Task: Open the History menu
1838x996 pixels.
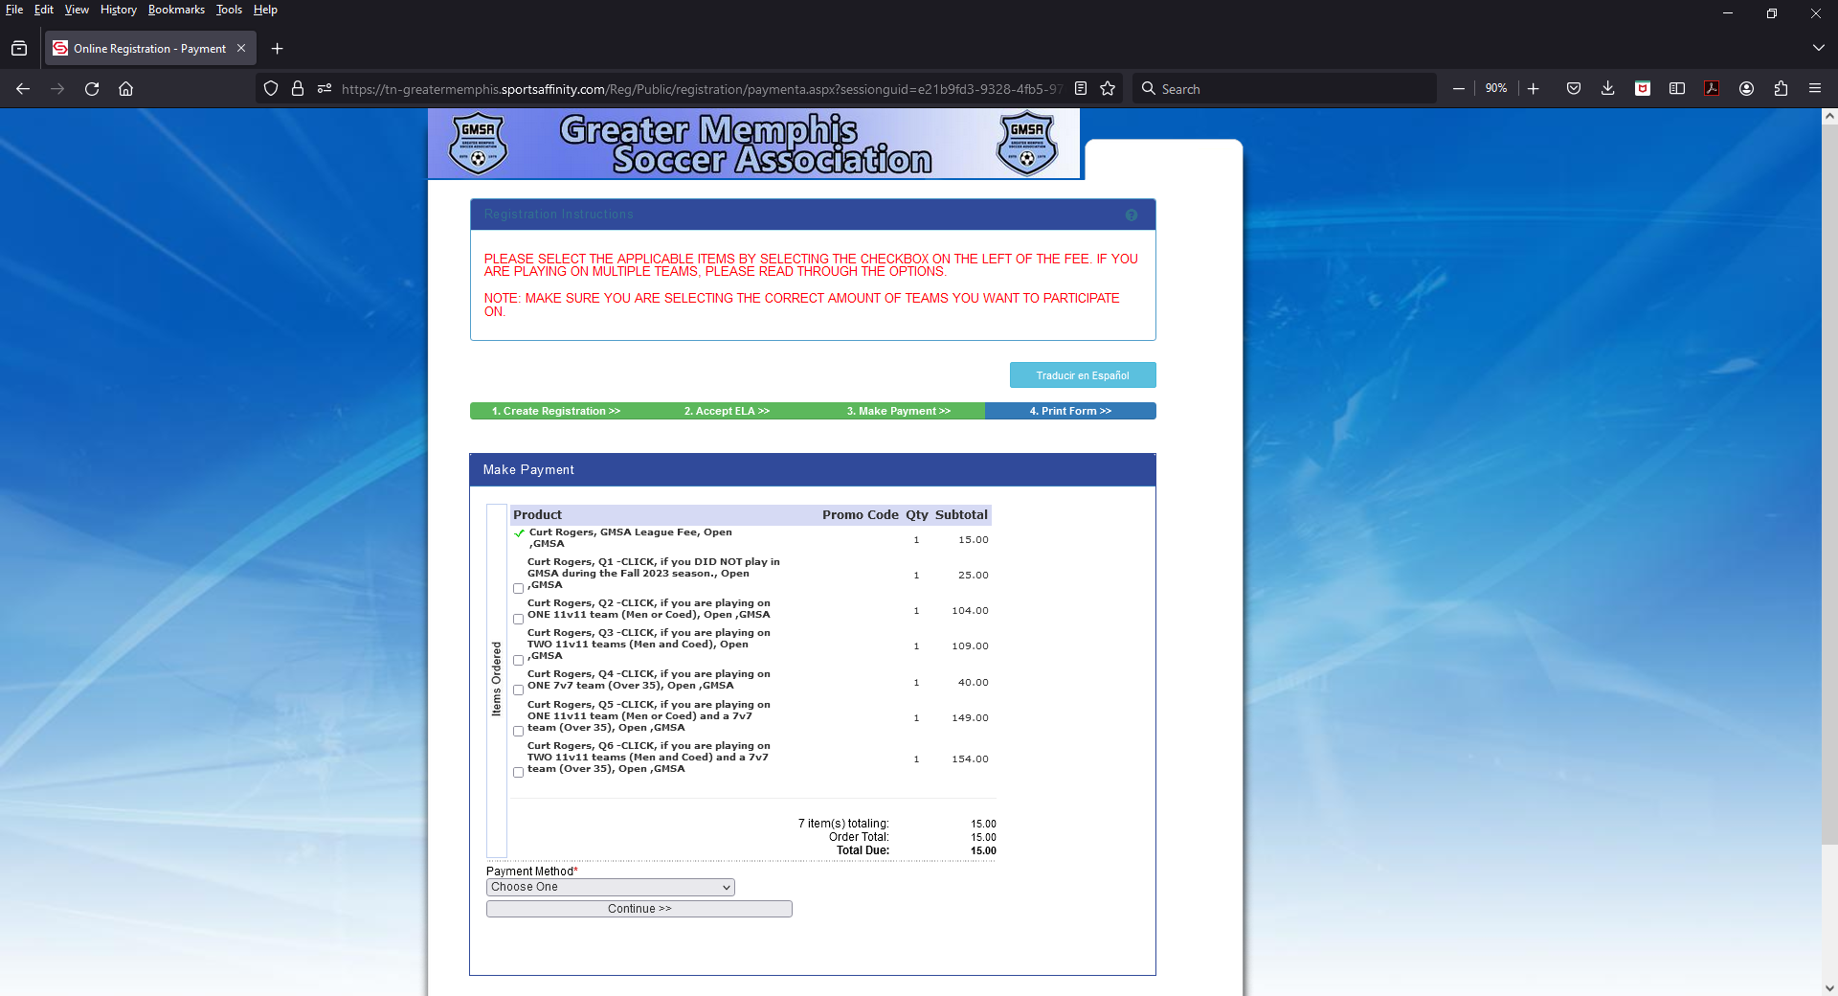Action: click(x=119, y=10)
